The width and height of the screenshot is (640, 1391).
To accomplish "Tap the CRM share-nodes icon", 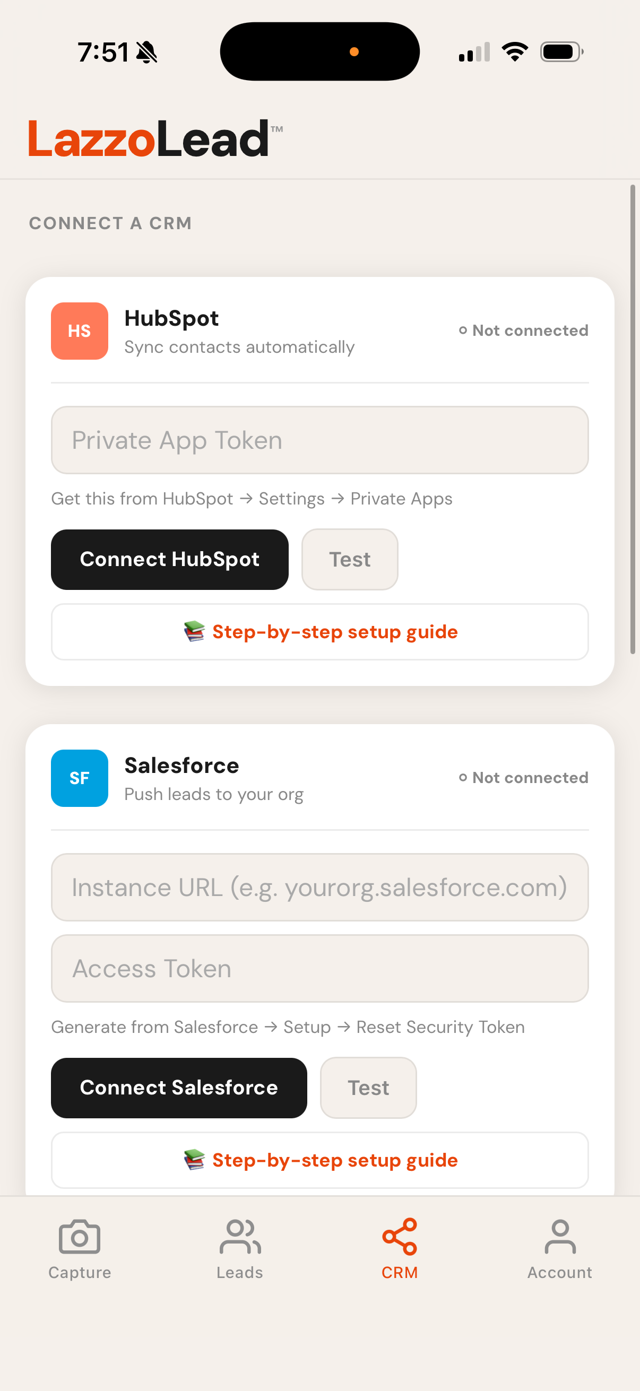I will [x=400, y=1236].
